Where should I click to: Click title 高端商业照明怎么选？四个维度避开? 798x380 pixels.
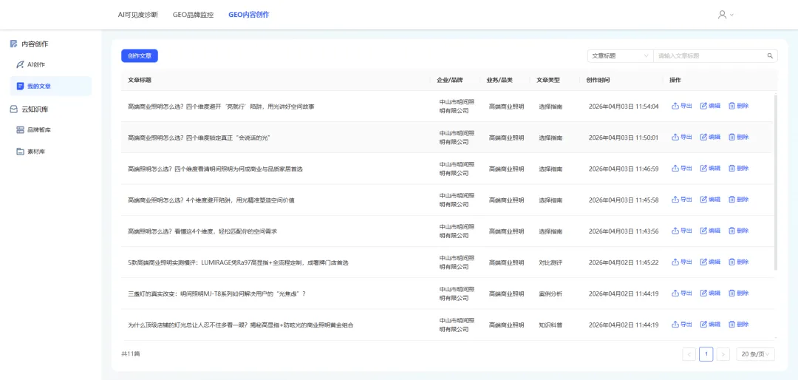221,106
